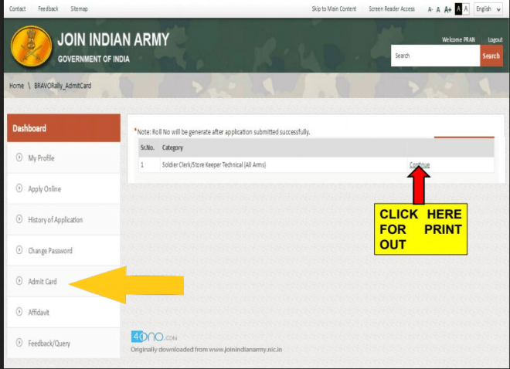Click the JOIN INDIAN ARMY title
Image resolution: width=510 pixels, height=369 pixels.
113,39
